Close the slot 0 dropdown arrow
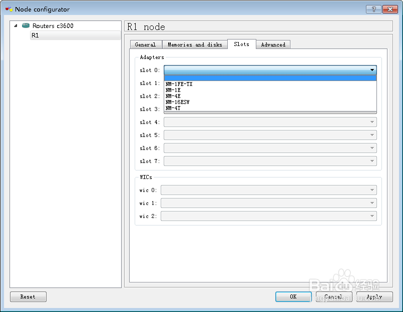 tap(372, 70)
